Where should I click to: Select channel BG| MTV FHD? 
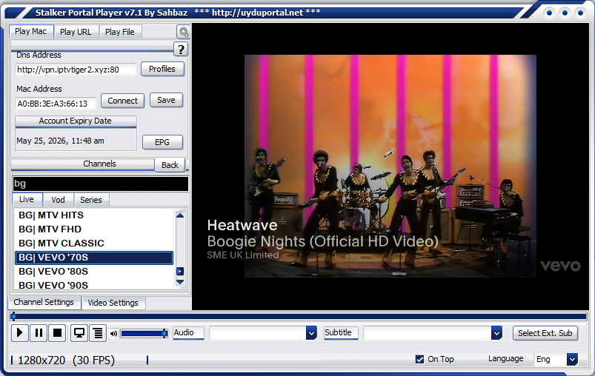click(94, 229)
